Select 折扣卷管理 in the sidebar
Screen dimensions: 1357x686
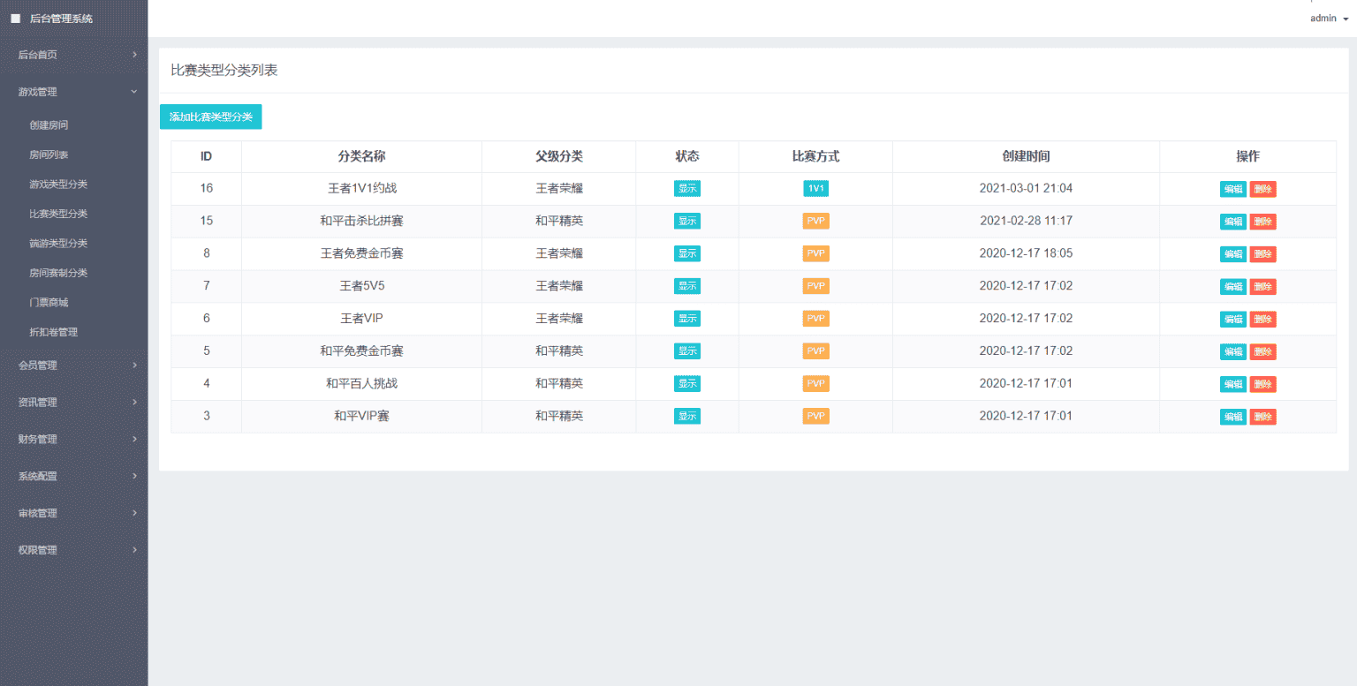pos(53,333)
